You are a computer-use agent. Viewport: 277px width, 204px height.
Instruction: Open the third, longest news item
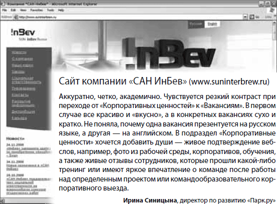tap(28, 186)
